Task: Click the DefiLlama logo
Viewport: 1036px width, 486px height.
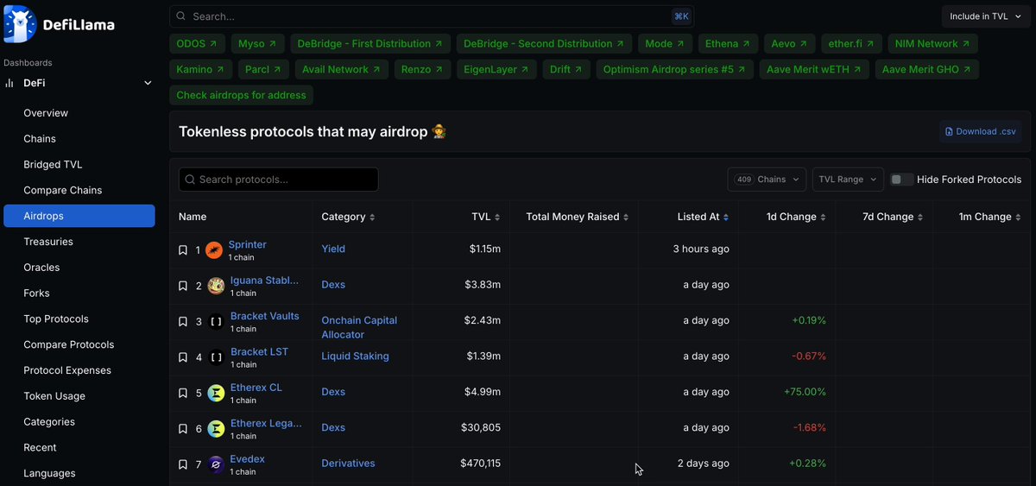Action: click(59, 24)
